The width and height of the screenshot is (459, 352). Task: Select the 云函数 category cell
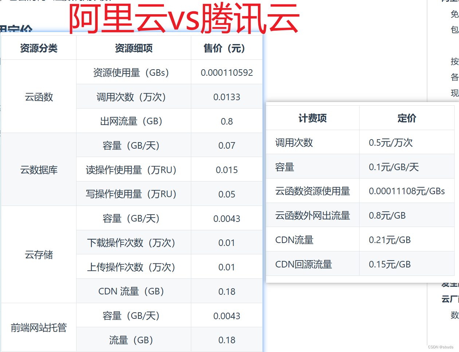click(39, 97)
